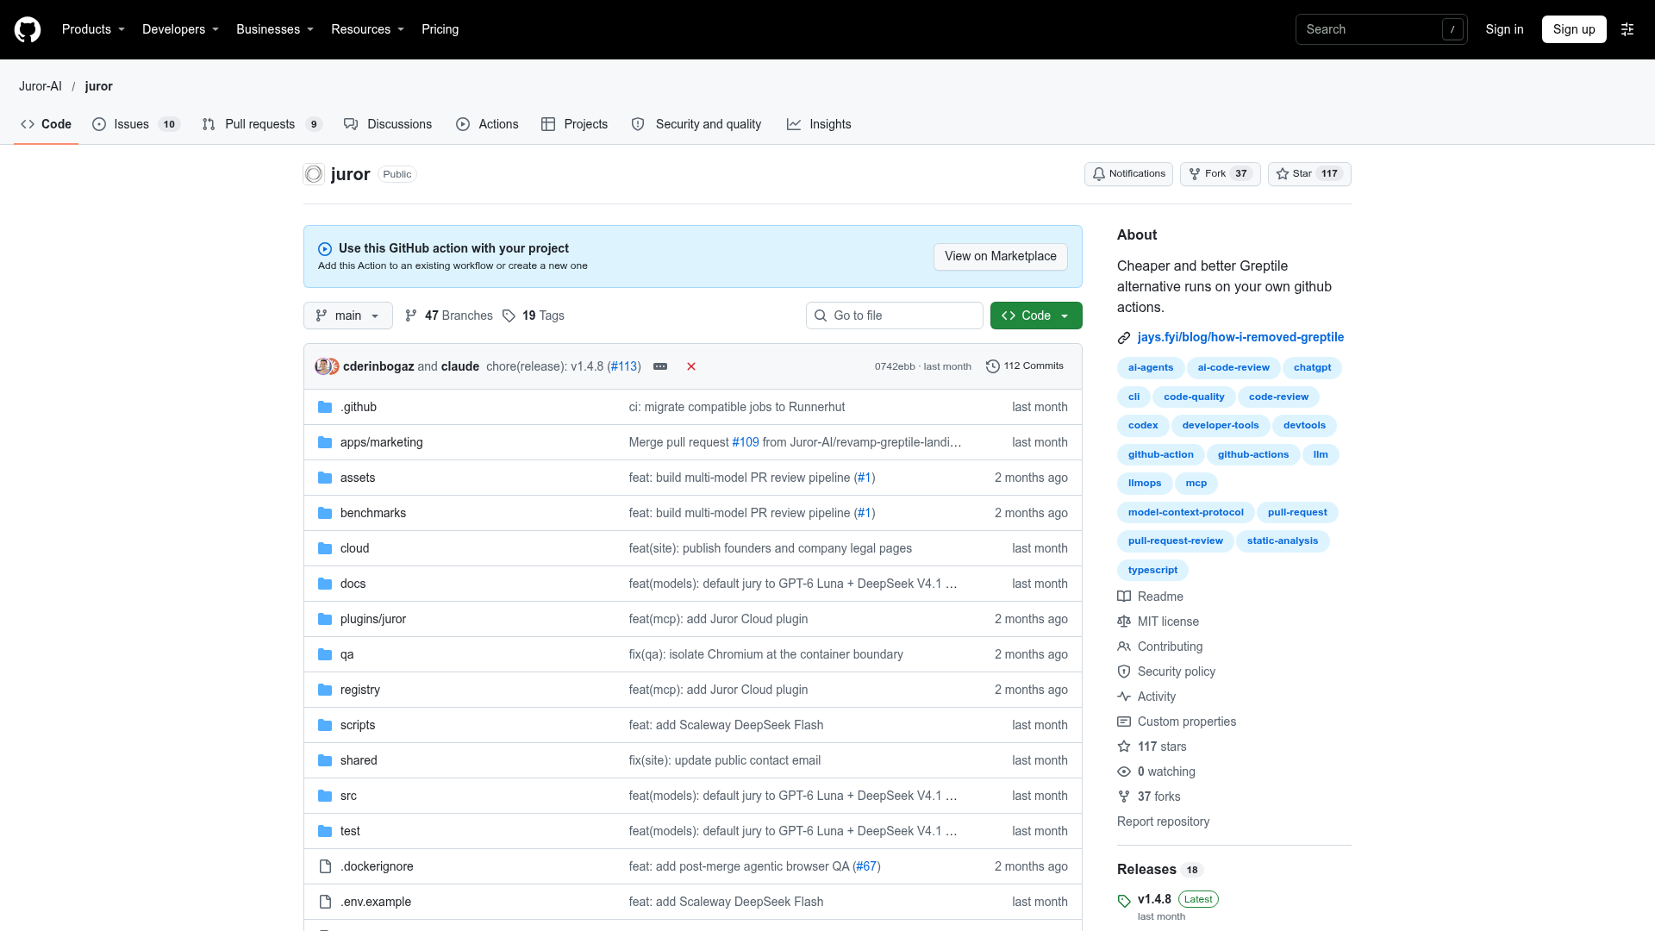Screen dimensions: 1655x931
Task: Click the .env.example file icon
Action: click(x=325, y=902)
